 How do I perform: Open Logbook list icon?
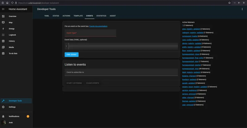pyautogui.click(x=3, y=35)
